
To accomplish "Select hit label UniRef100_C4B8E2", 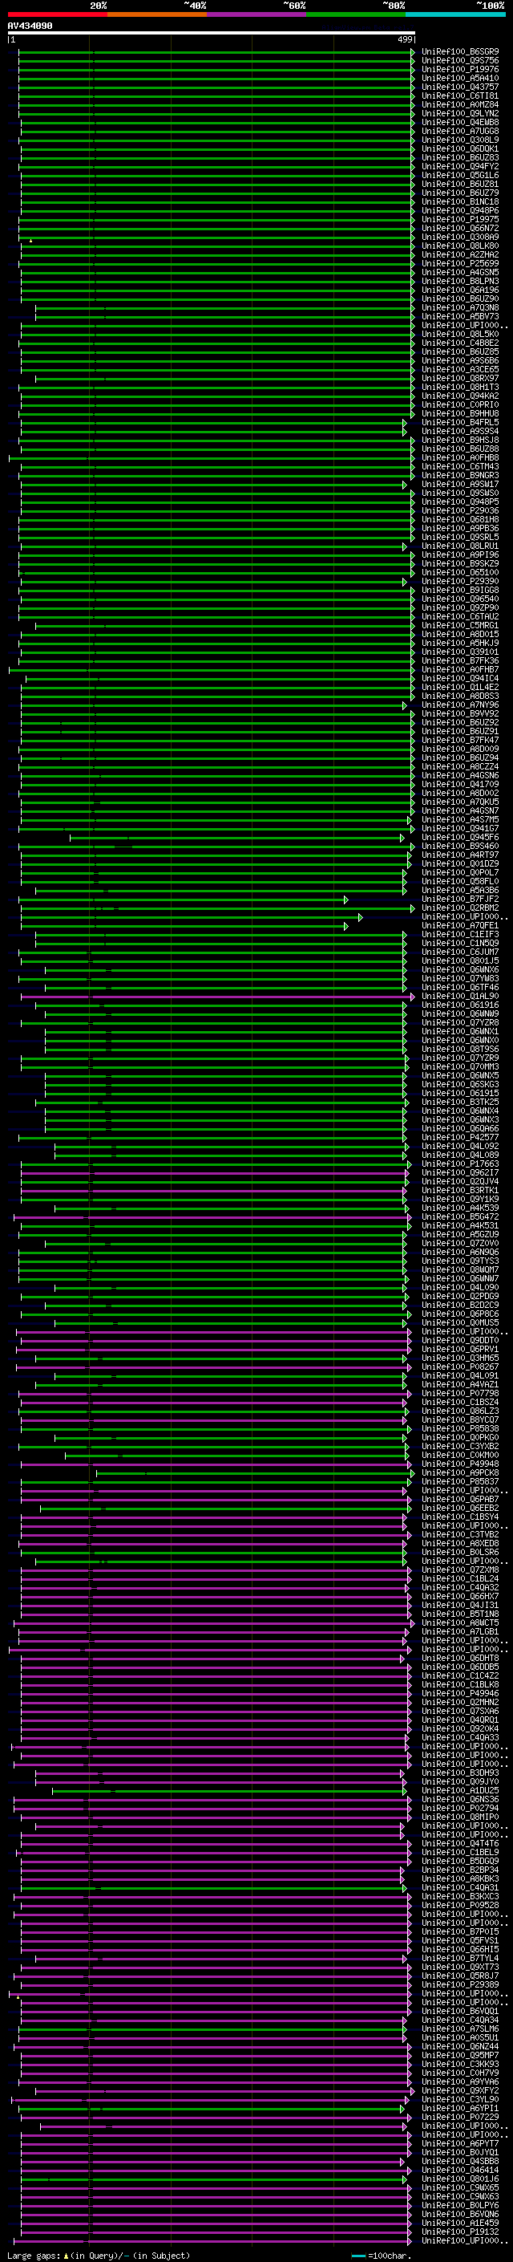I will click(x=460, y=343).
